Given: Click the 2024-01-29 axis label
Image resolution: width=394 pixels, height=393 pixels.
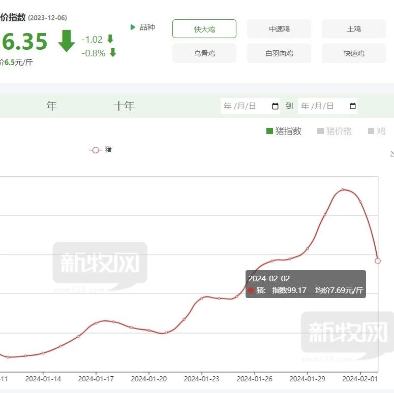Looking at the screenshot, I should pyautogui.click(x=307, y=379).
